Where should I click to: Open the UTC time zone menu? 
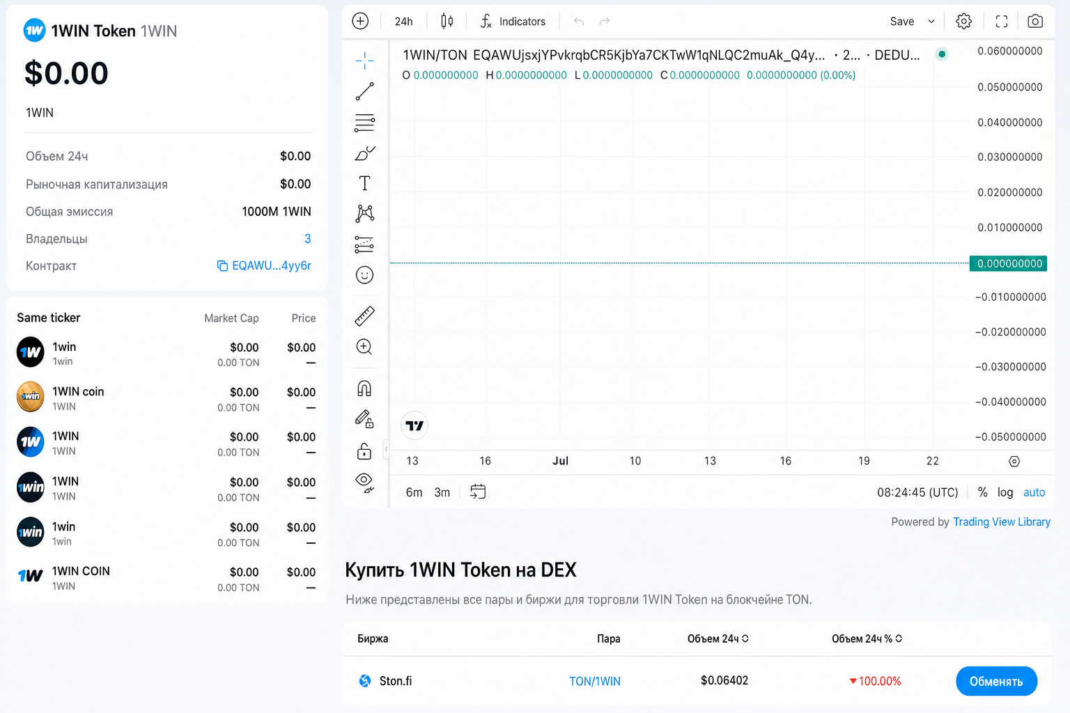click(x=917, y=492)
